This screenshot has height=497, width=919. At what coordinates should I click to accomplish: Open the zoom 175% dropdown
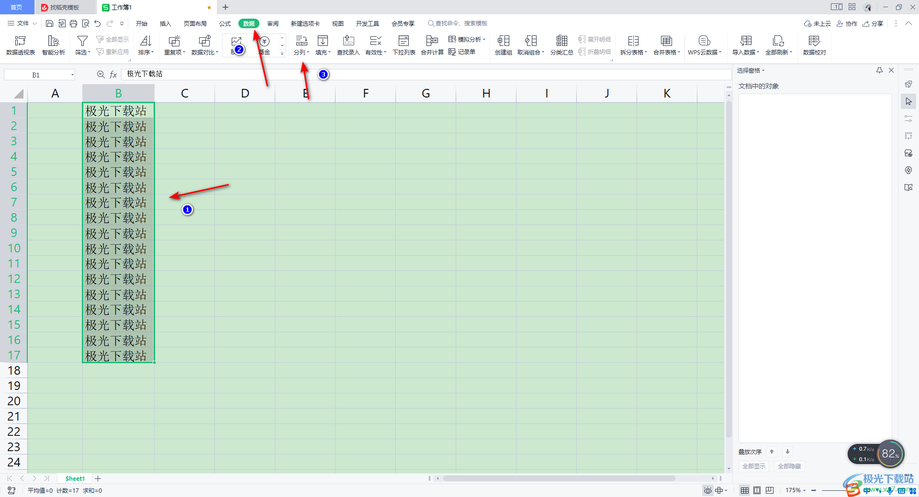point(804,490)
